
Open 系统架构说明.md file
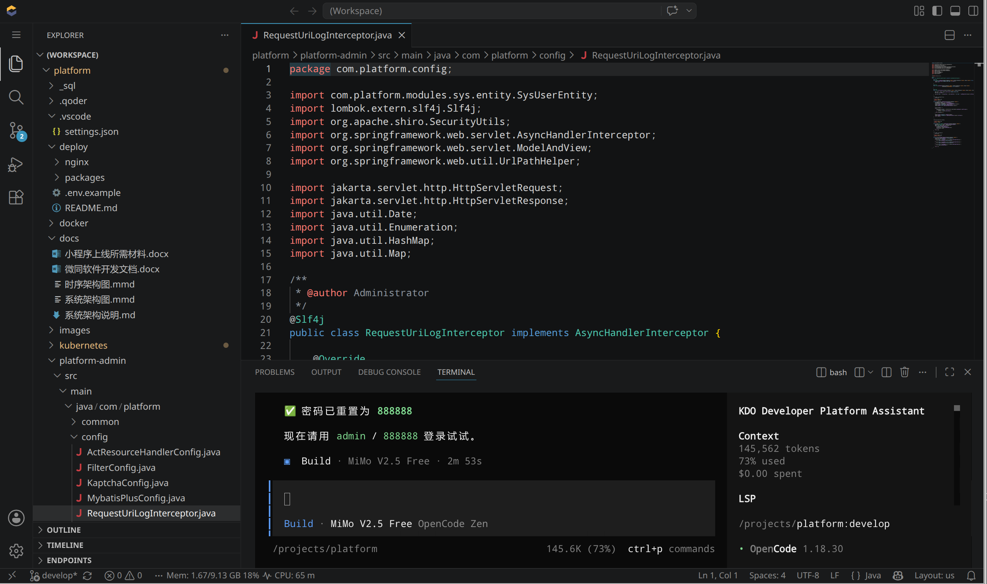click(137, 315)
